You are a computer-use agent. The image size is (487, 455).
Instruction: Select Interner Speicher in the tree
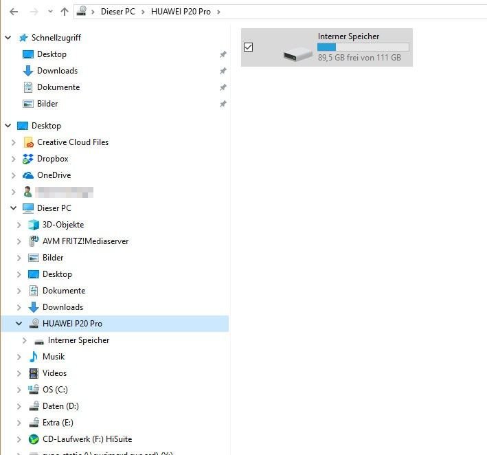(x=78, y=340)
